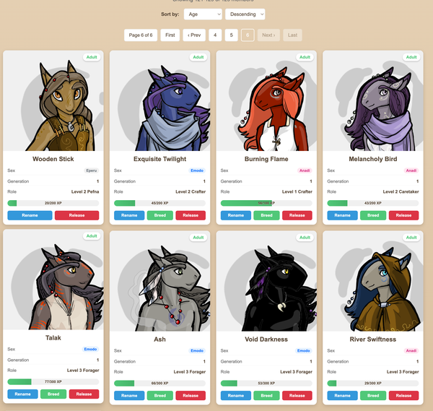433x411 pixels.
Task: Rename the member Wooden Stick
Action: [30, 215]
